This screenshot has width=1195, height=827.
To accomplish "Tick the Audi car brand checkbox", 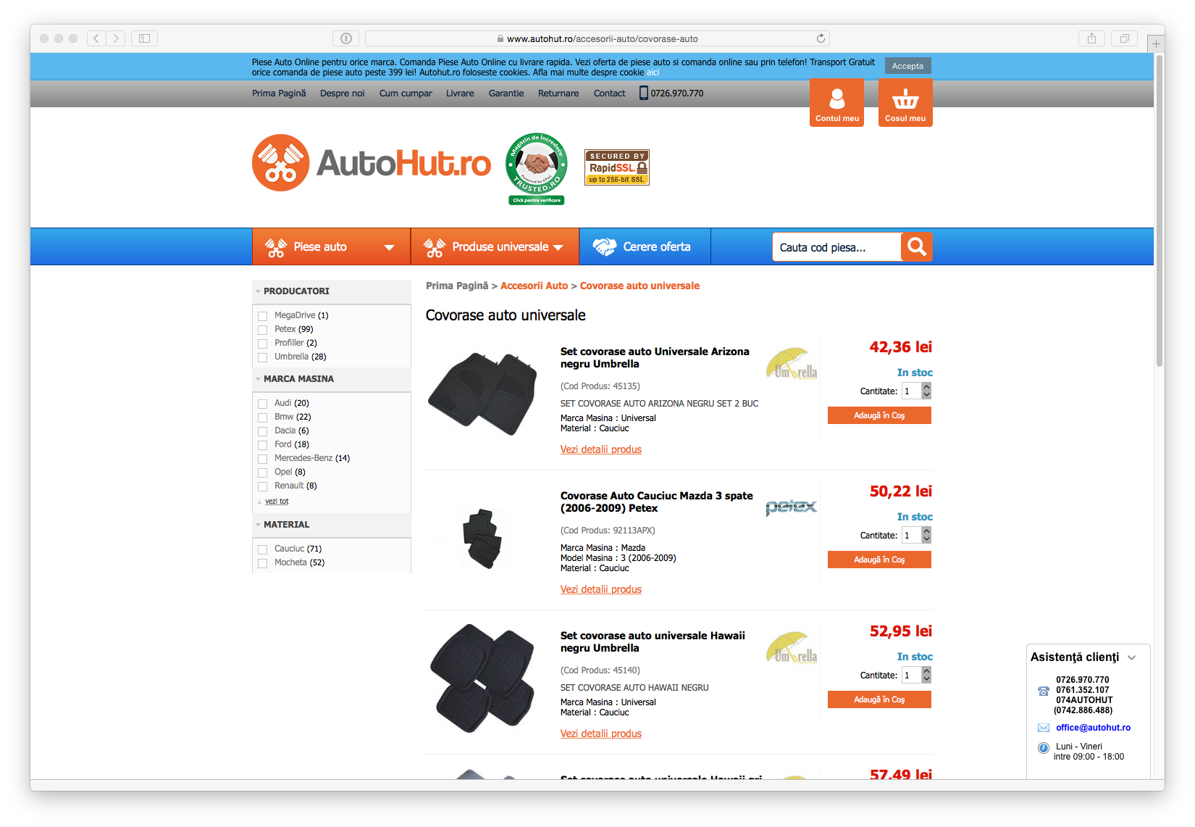I will click(x=263, y=404).
